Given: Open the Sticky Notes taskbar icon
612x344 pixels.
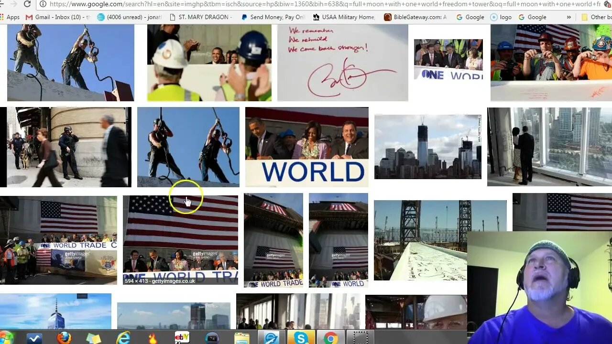Looking at the screenshot, I should pyautogui.click(x=94, y=338).
